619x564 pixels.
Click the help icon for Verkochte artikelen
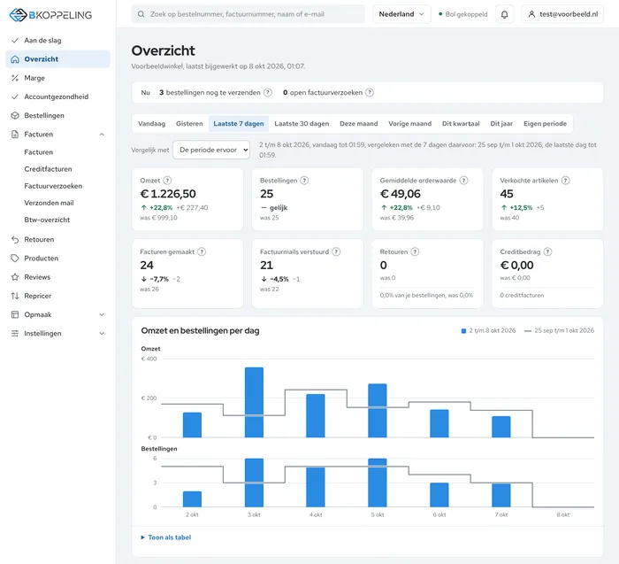(566, 181)
